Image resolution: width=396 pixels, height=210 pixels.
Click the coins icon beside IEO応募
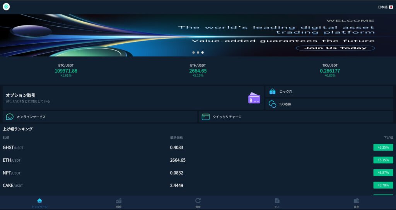pos(272,104)
